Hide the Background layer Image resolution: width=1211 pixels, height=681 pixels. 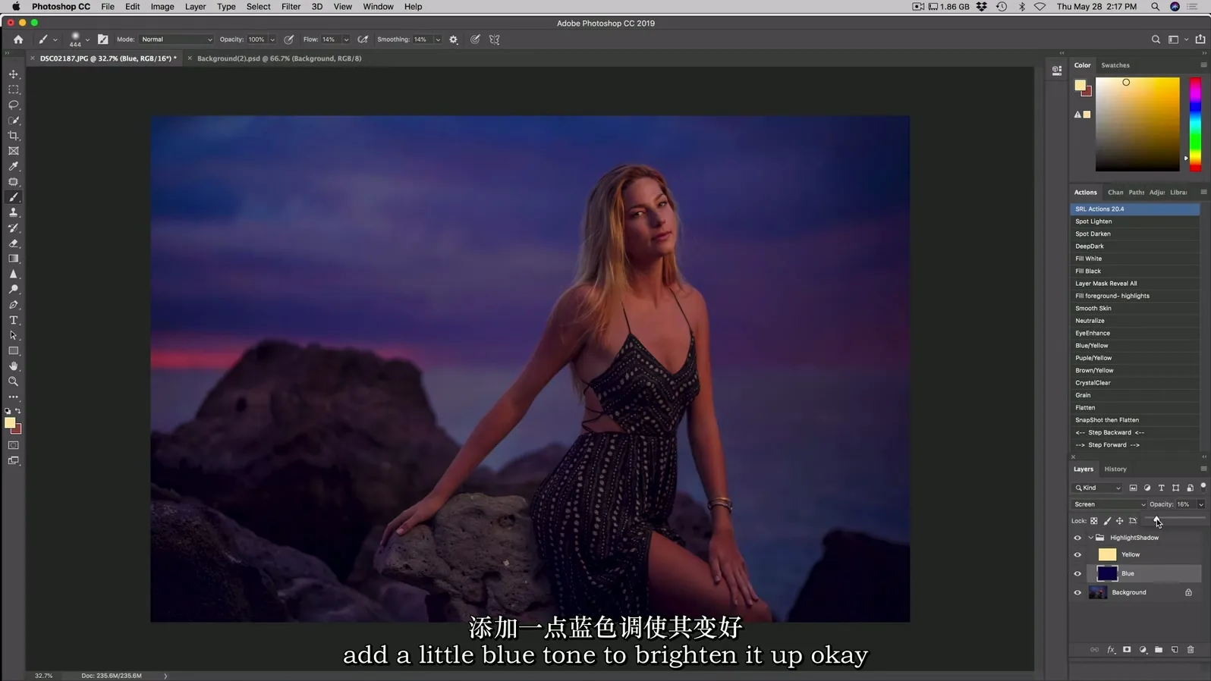coord(1077,593)
